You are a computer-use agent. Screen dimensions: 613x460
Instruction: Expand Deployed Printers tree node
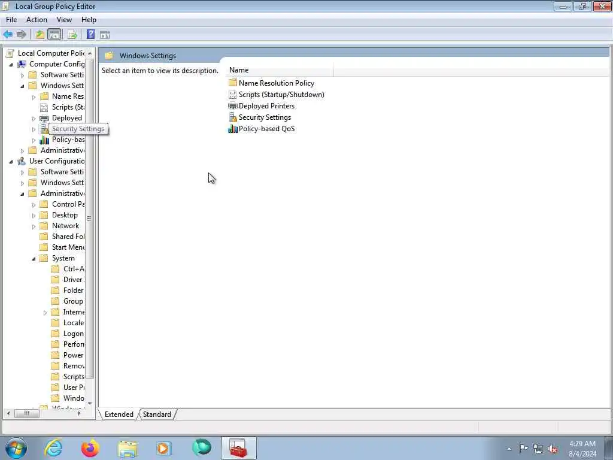pyautogui.click(x=34, y=118)
